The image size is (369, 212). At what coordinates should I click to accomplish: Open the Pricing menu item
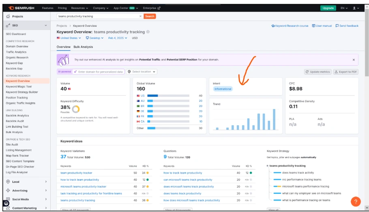(62, 8)
